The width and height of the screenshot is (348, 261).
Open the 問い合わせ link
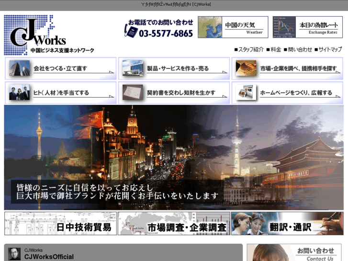click(298, 49)
